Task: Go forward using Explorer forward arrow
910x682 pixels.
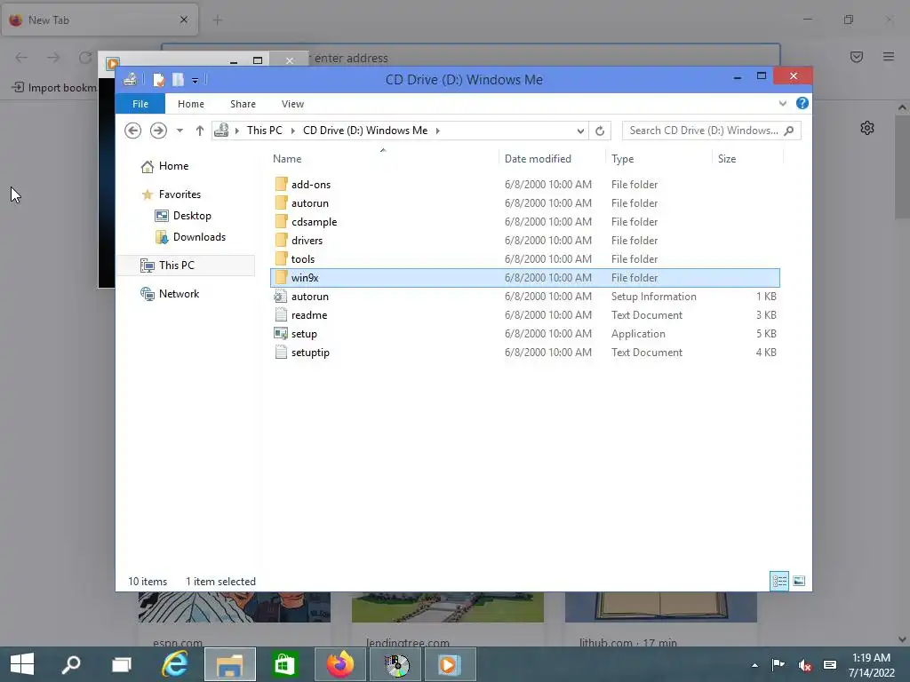Action: coord(158,131)
